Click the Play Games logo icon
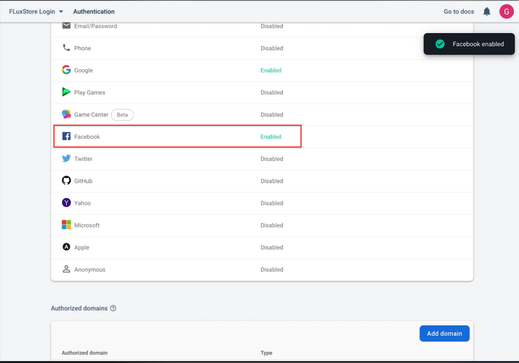This screenshot has width=519, height=363. [x=66, y=92]
